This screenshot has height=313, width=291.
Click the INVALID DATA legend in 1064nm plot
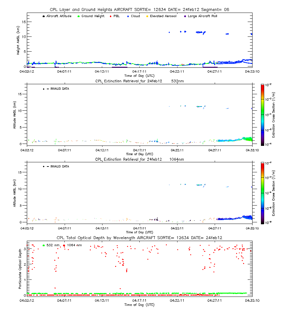point(56,166)
